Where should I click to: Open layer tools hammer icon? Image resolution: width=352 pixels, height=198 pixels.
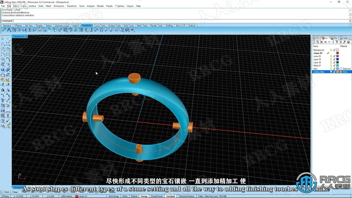[345, 42]
